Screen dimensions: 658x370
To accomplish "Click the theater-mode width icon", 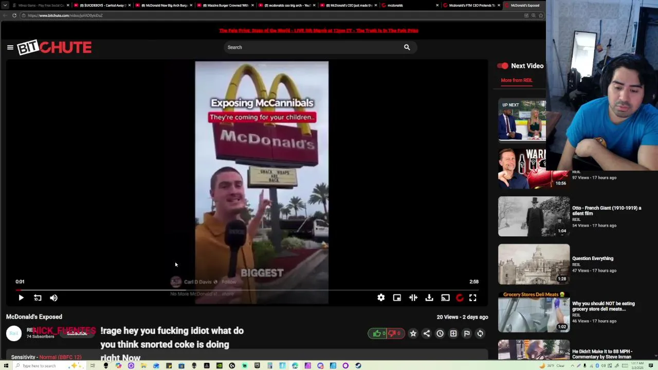I will pos(413,298).
